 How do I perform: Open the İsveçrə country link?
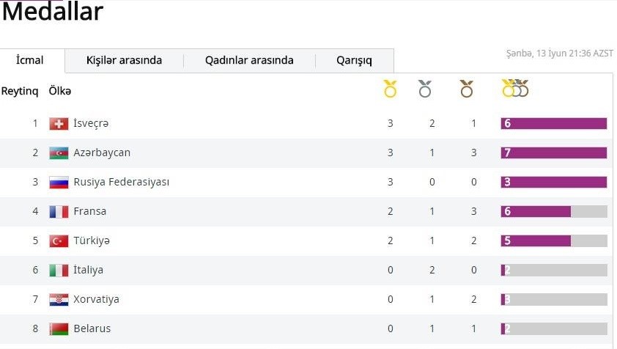[x=91, y=123]
